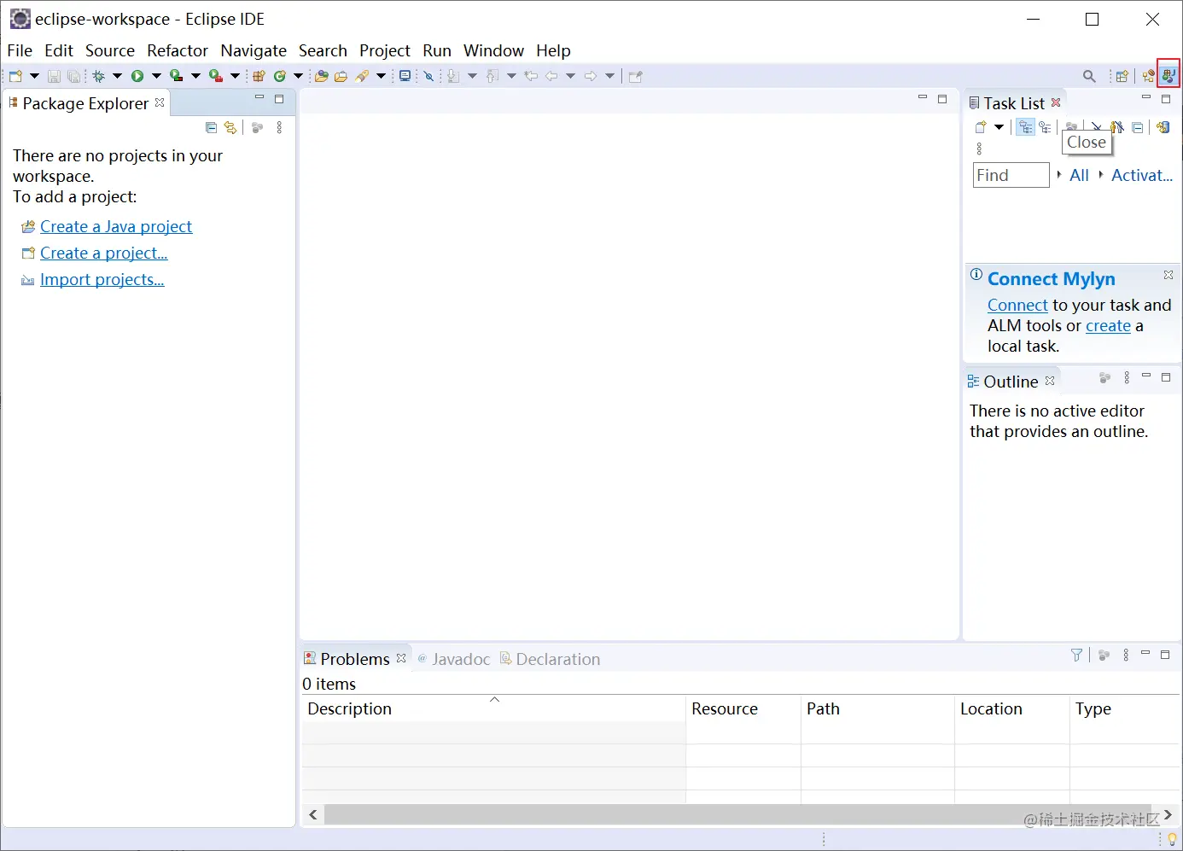Image resolution: width=1183 pixels, height=851 pixels.
Task: Collapse All in Task List toolbar
Action: [x=1137, y=127]
